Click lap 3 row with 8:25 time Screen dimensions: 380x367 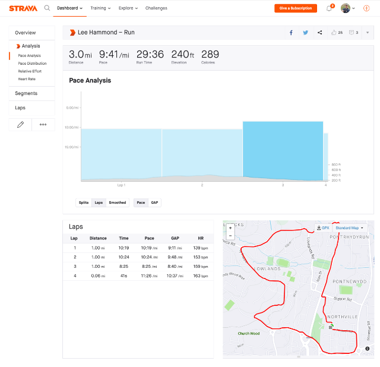[138, 267]
